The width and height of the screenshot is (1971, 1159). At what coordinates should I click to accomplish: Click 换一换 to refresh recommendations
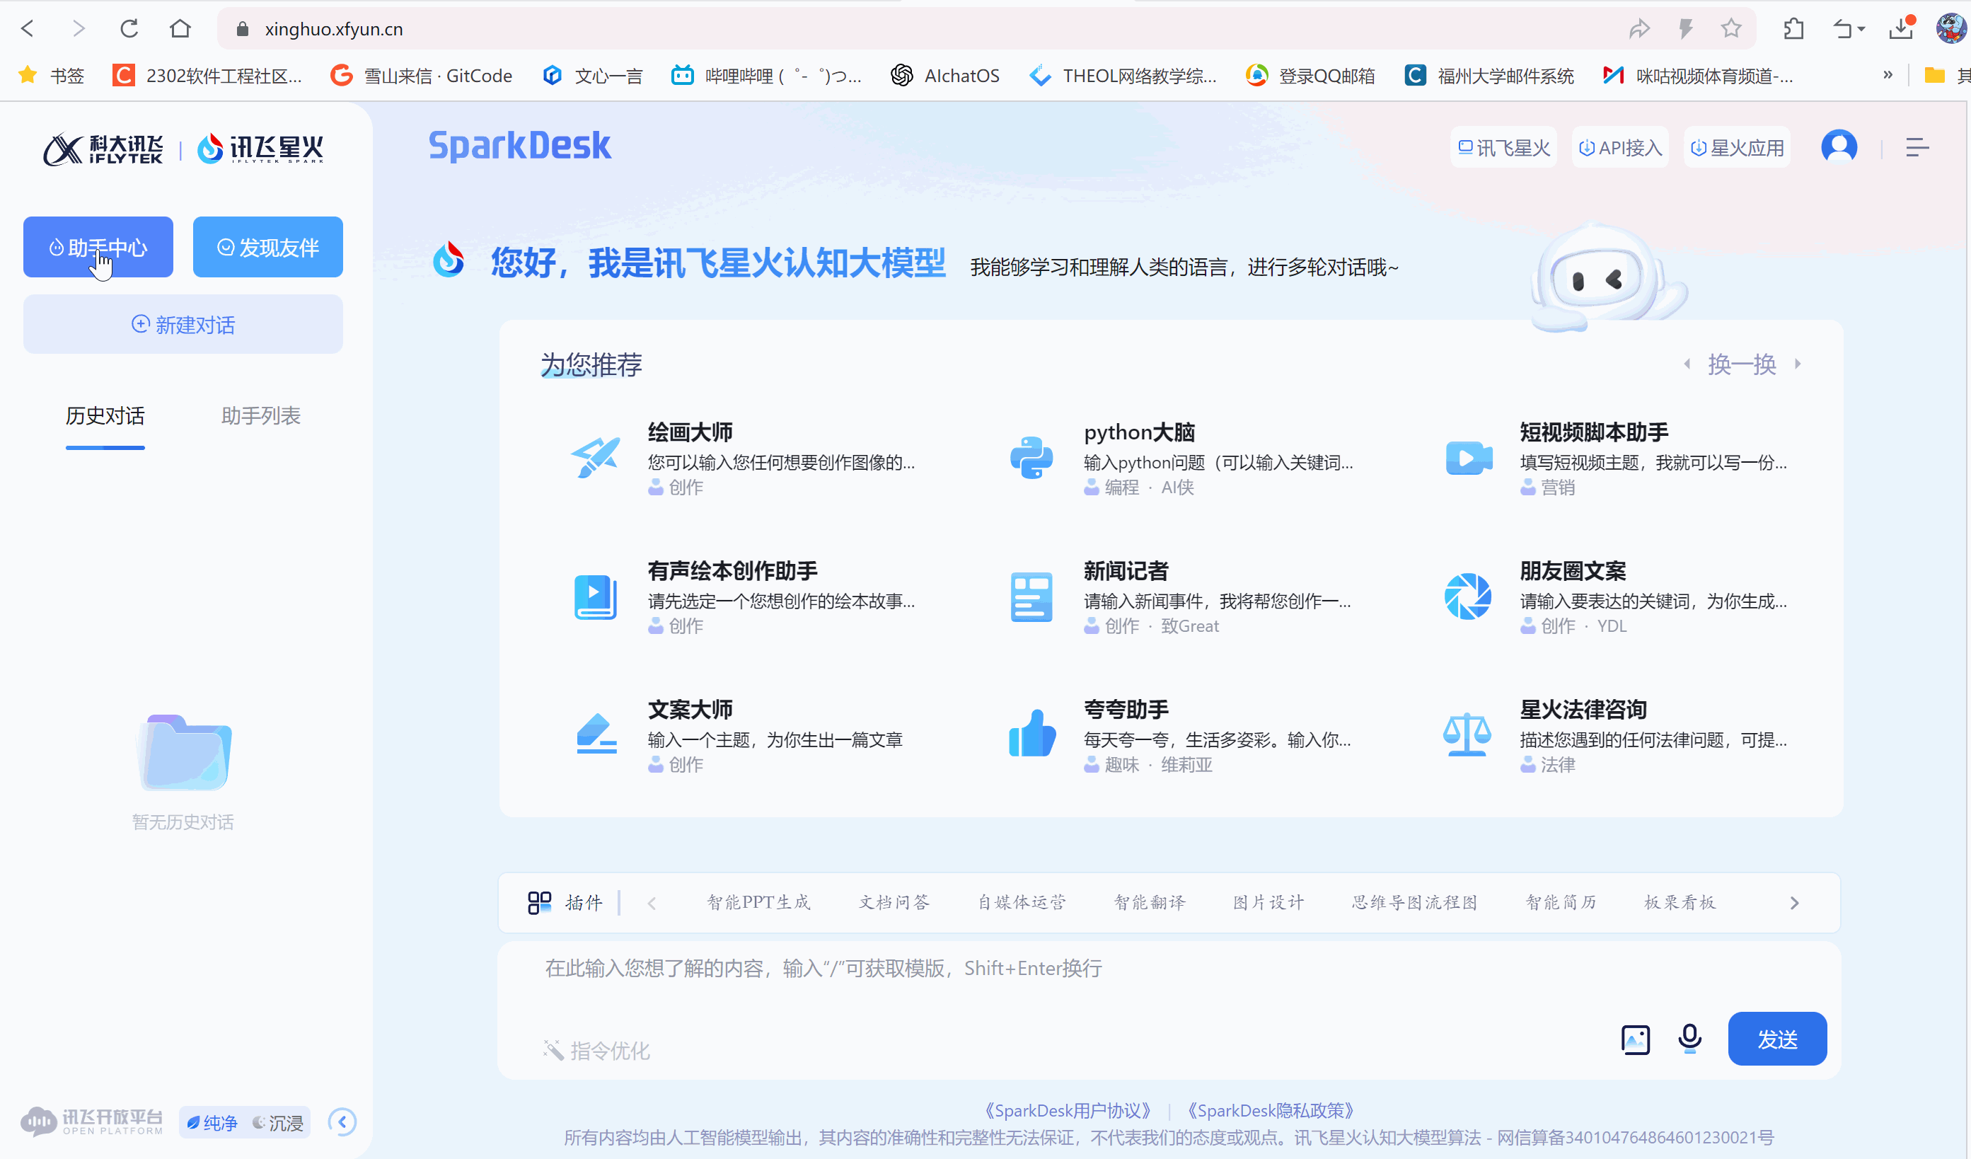pos(1742,364)
